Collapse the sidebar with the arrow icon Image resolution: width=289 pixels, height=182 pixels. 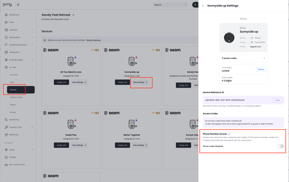click(18, 5)
